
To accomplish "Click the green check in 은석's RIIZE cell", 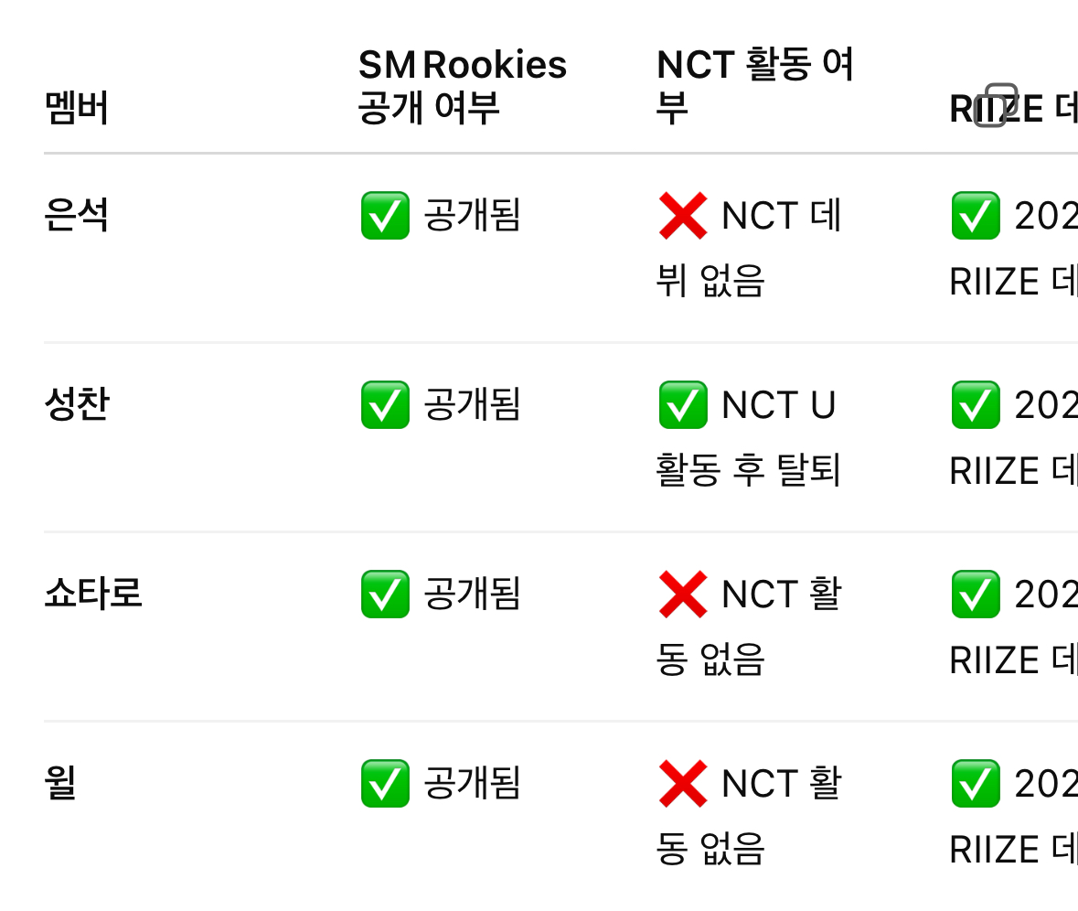I will tap(975, 216).
